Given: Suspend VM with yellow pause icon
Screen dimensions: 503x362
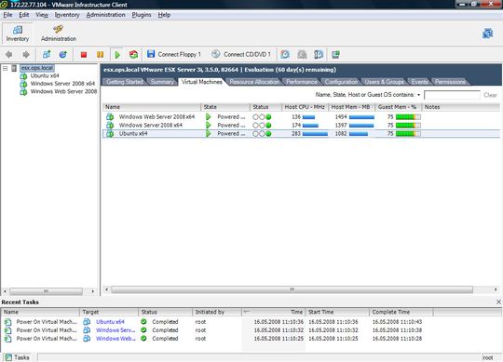Looking at the screenshot, I should pos(100,55).
